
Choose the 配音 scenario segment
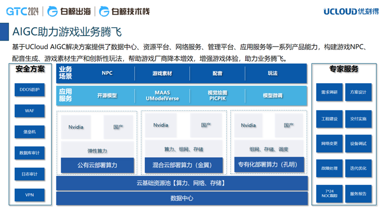pos(217,73)
